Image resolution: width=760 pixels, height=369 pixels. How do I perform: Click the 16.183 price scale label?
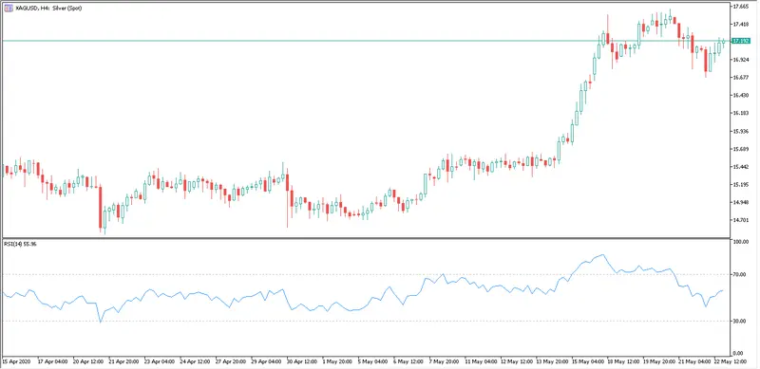740,113
